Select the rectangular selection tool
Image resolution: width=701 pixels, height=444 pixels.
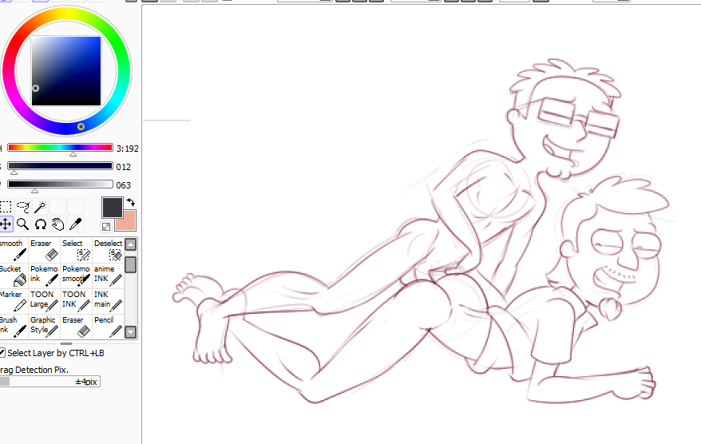coord(6,207)
